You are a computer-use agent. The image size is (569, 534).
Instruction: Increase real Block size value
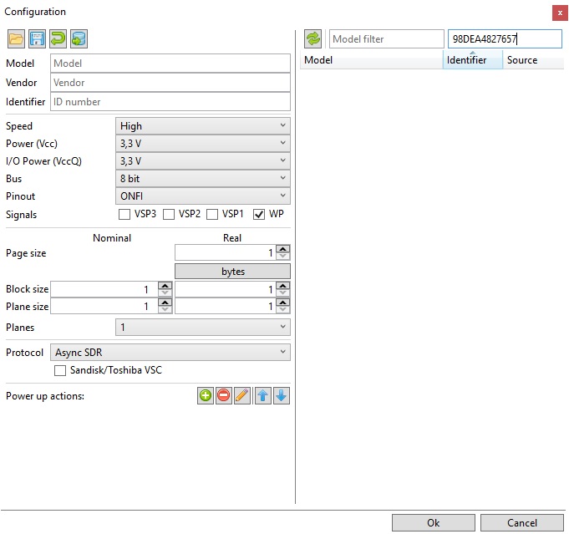pos(283,286)
